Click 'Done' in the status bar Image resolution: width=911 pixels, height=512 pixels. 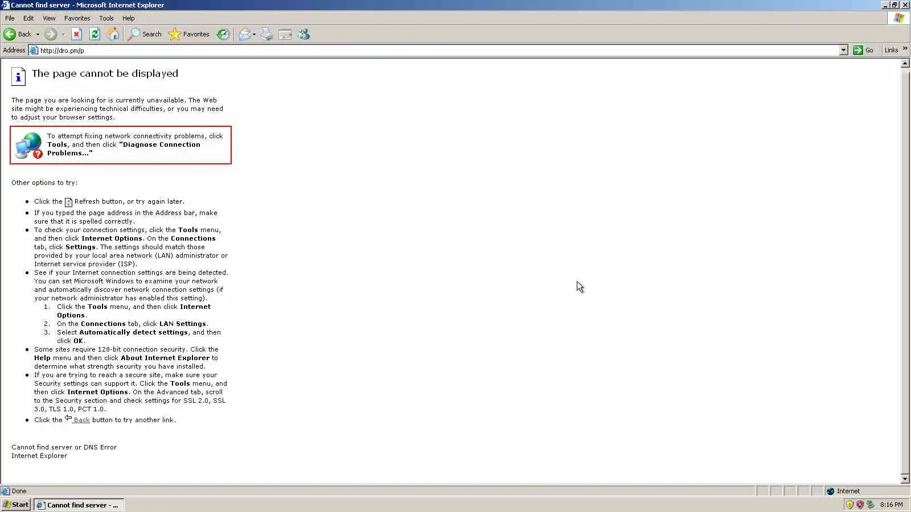coord(19,491)
